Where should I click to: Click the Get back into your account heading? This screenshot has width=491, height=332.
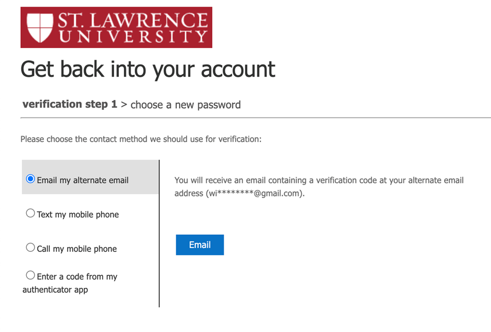(148, 69)
